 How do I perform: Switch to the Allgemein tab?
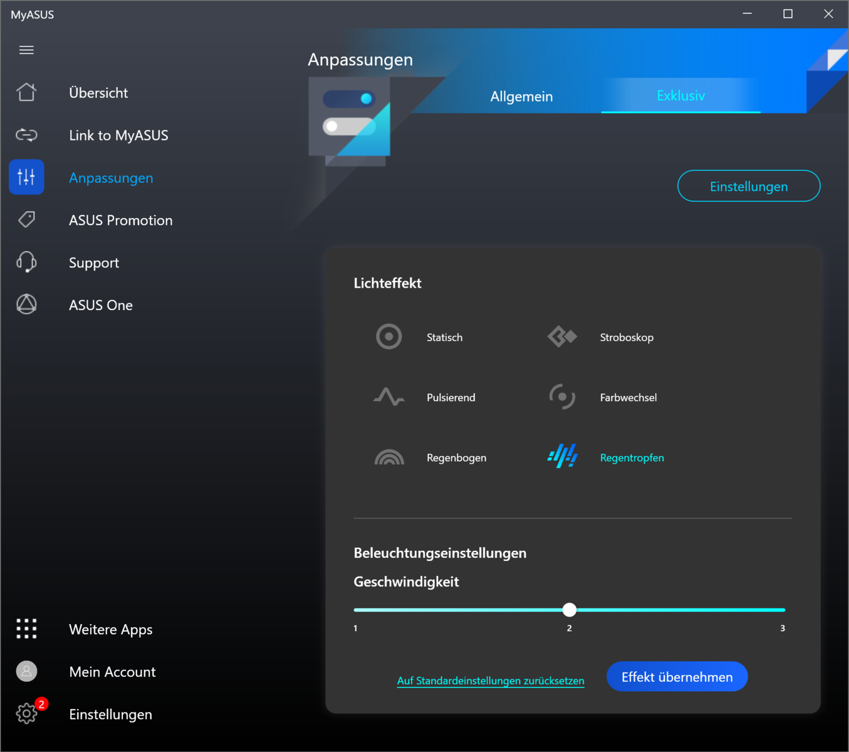click(521, 97)
